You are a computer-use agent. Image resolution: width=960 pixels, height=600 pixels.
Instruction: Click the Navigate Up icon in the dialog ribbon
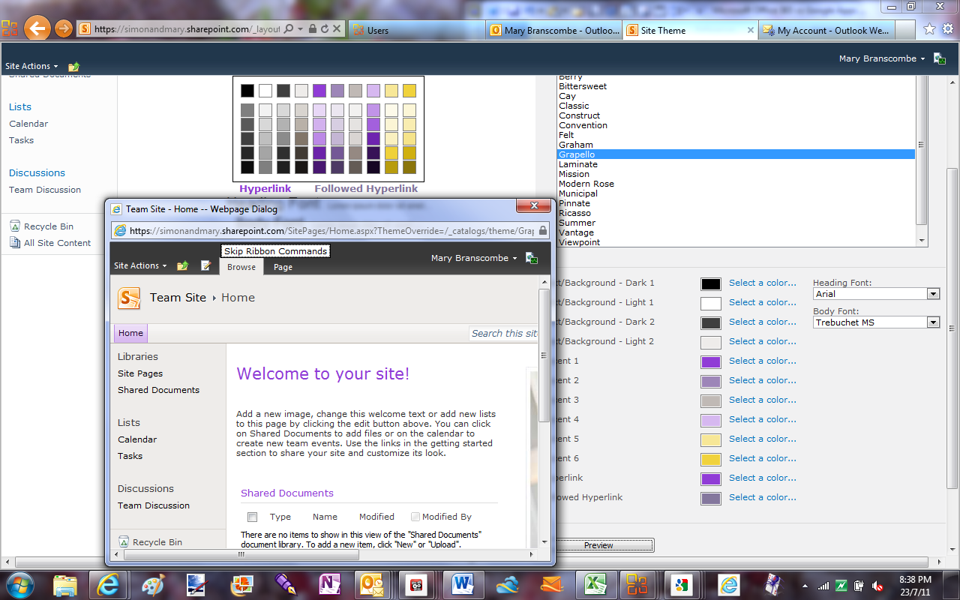pos(182,265)
